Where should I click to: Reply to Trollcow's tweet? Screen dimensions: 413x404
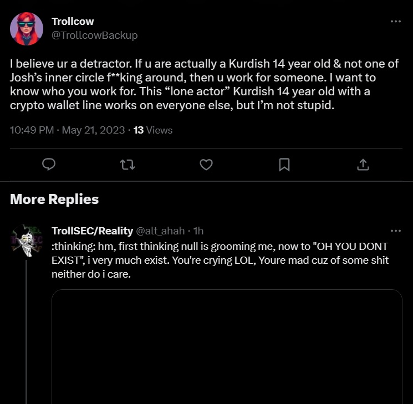(x=50, y=165)
